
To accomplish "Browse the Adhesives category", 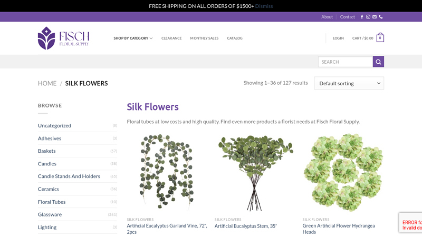I will pyautogui.click(x=50, y=139).
